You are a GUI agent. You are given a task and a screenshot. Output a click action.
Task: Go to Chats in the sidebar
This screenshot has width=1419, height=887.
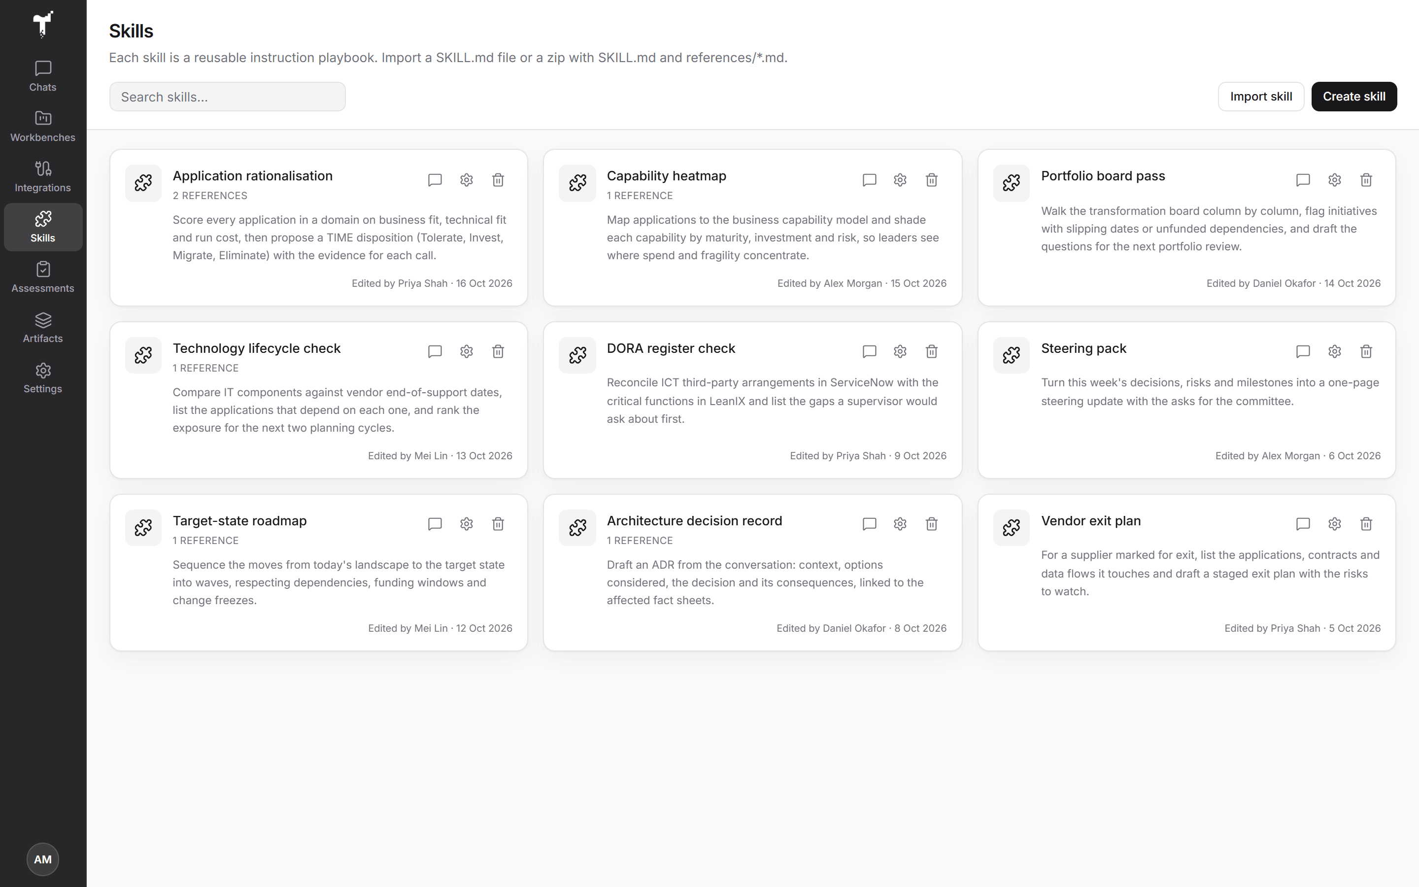[43, 76]
